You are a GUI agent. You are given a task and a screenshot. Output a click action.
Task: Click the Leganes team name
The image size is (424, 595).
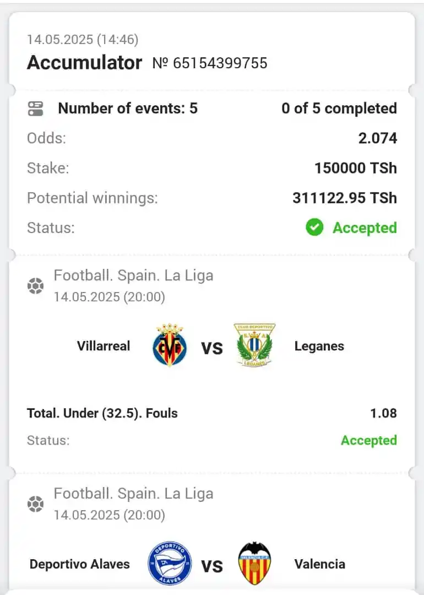[x=319, y=346]
